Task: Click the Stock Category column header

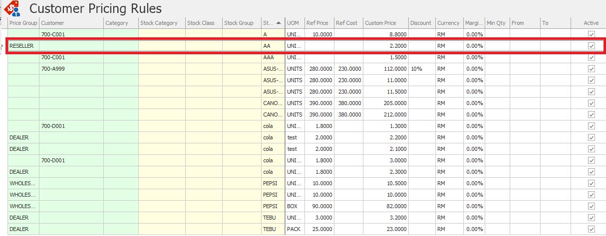Action: (x=162, y=23)
